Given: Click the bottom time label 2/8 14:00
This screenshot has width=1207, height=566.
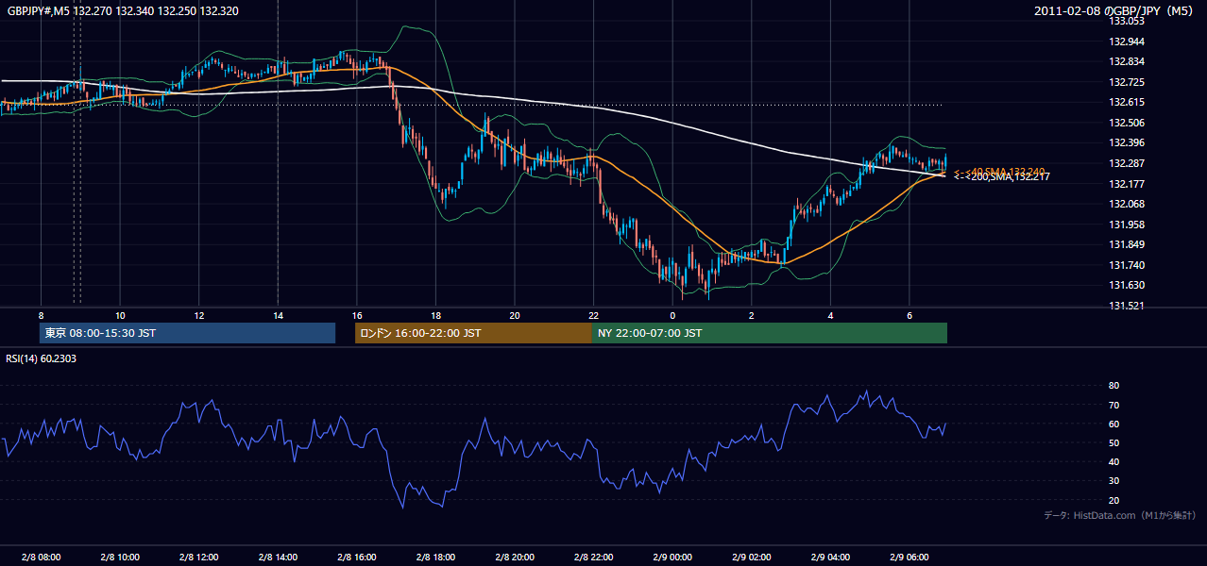Looking at the screenshot, I should click(278, 557).
